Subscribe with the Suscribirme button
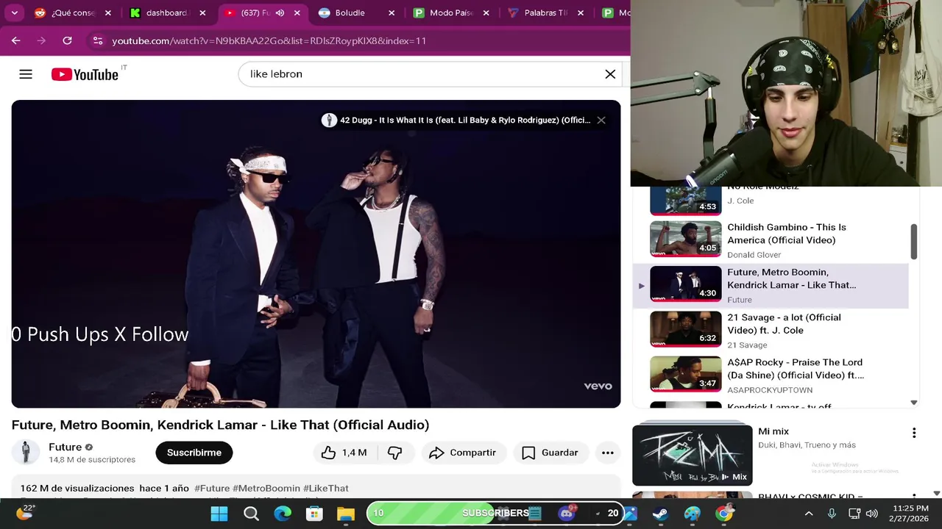The image size is (942, 529). click(x=194, y=453)
